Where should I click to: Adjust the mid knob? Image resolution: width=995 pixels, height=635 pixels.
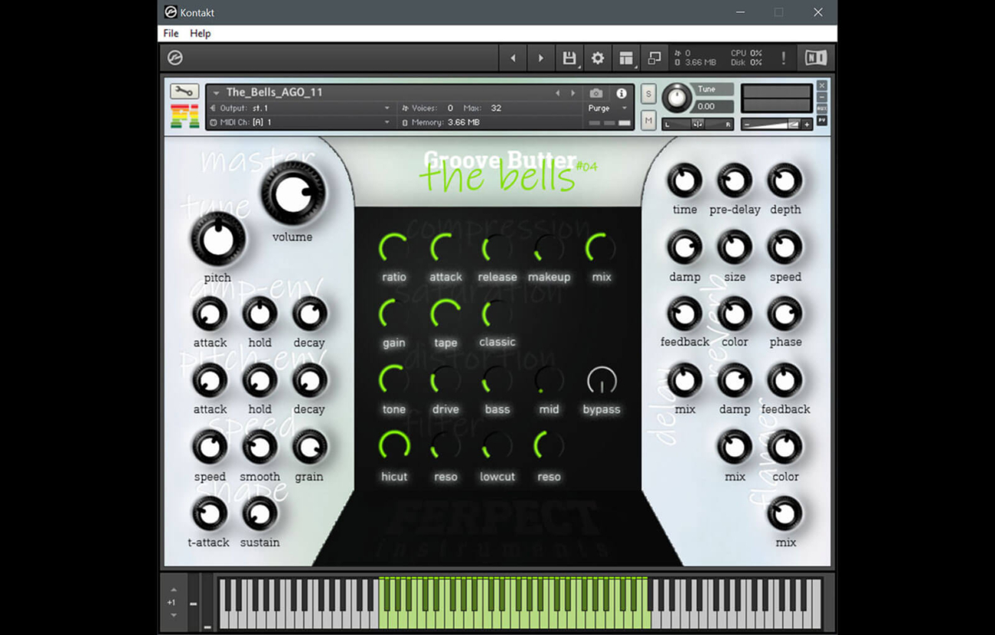pos(549,380)
